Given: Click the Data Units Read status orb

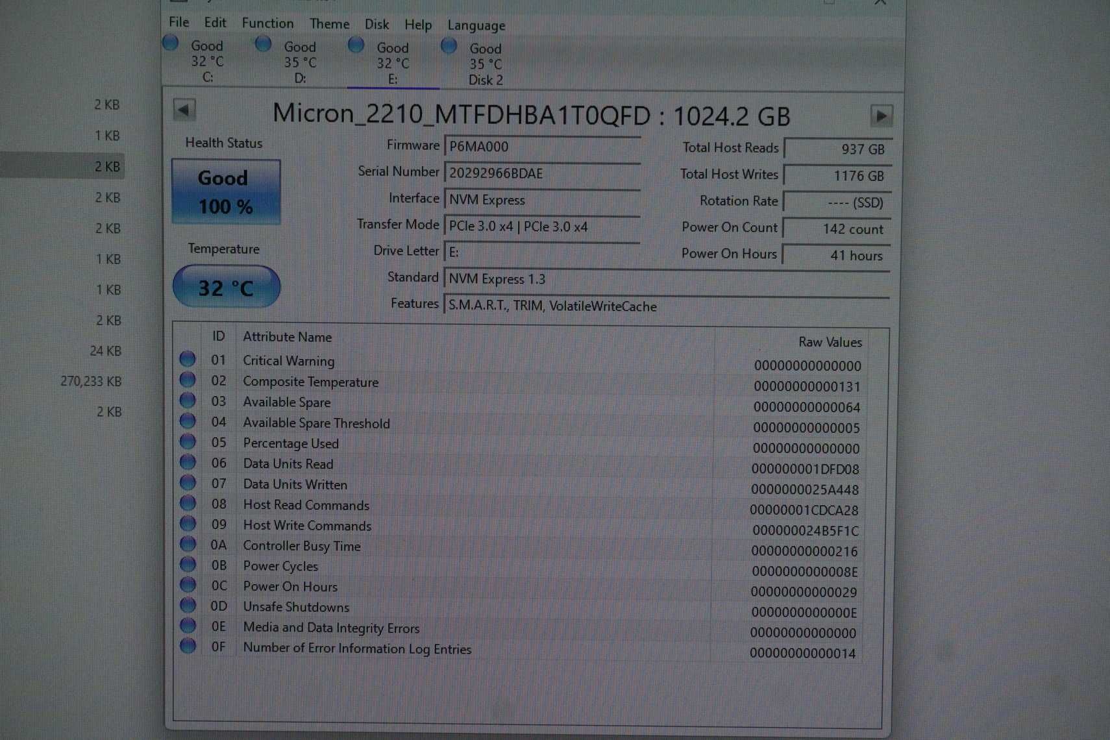Looking at the screenshot, I should [188, 462].
